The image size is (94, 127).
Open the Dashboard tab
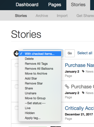pos(27,5)
